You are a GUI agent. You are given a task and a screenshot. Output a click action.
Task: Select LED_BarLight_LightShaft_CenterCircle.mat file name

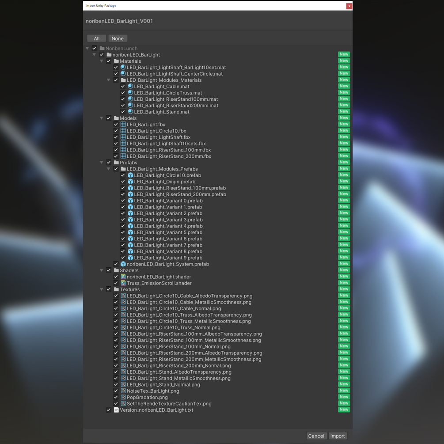[x=175, y=74]
